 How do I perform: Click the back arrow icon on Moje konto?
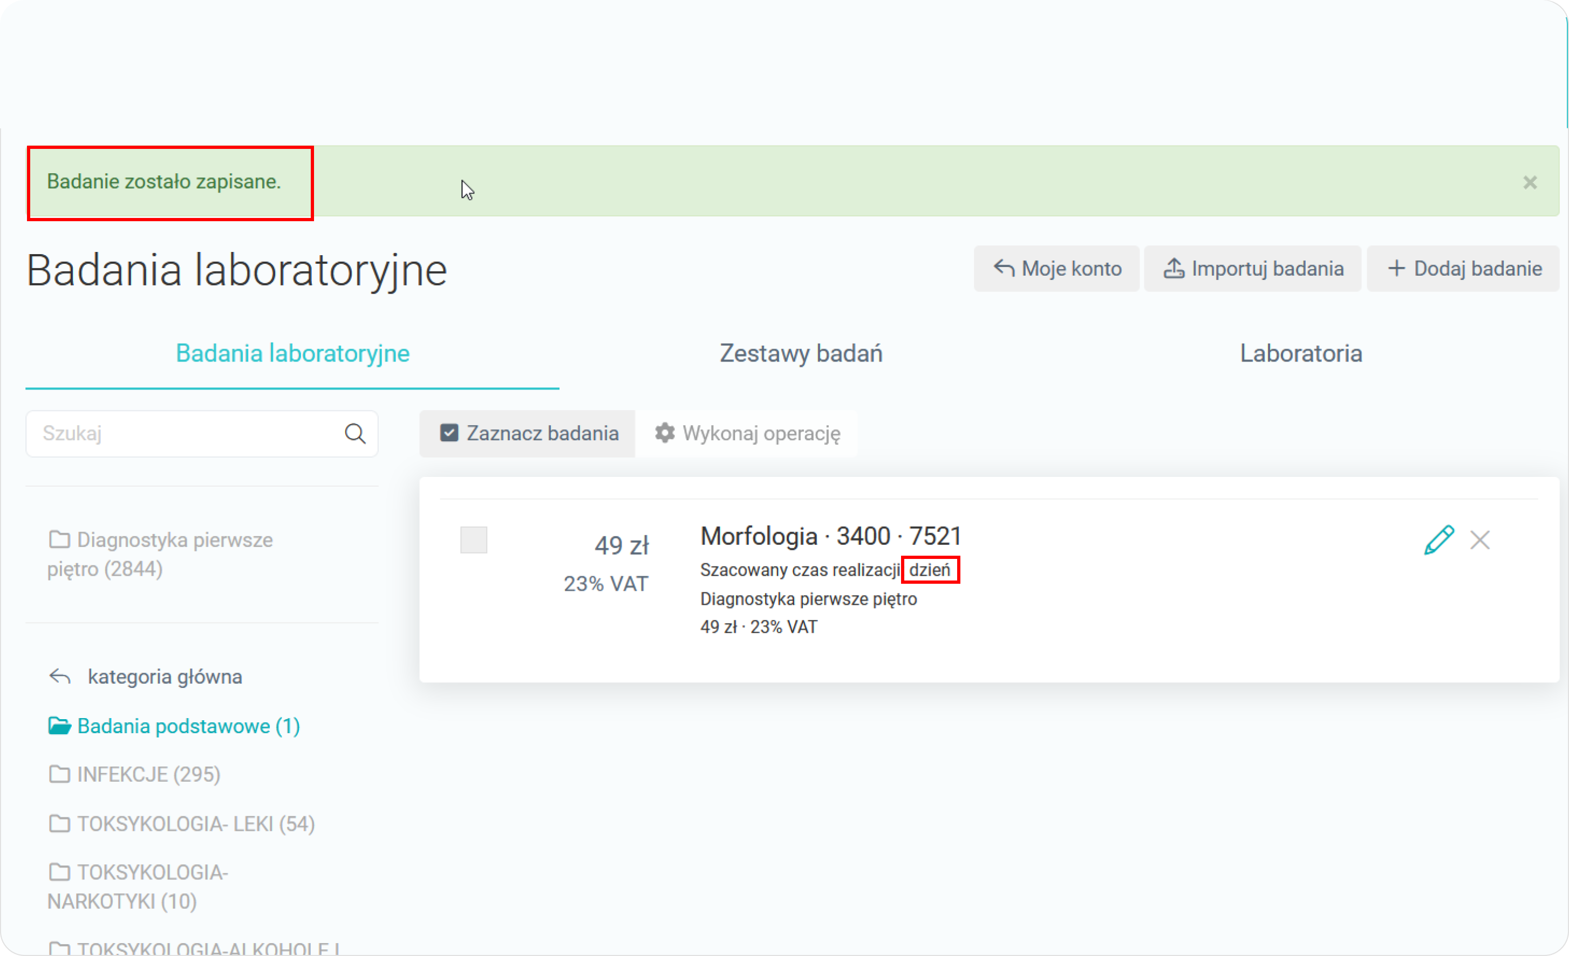click(1004, 268)
